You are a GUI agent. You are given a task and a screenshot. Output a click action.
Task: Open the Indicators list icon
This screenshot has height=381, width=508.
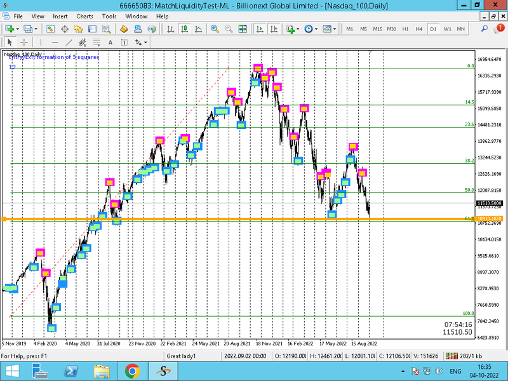click(x=290, y=29)
